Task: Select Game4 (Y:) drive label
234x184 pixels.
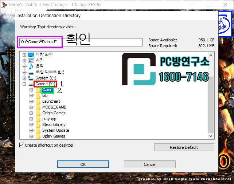Action: [45, 84]
